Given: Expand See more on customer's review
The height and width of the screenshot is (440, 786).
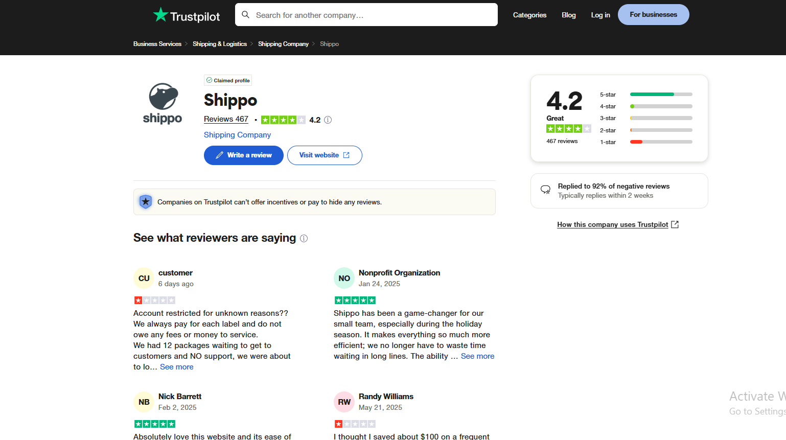Looking at the screenshot, I should click(177, 367).
